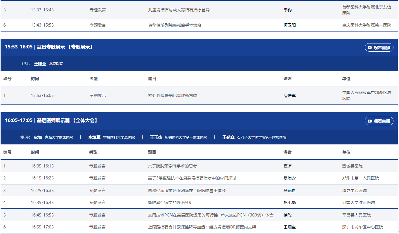Screen dimensions: 399x234
Task: Open the talk 前列腺癌慢病化管理新常态
Action: 173,95
